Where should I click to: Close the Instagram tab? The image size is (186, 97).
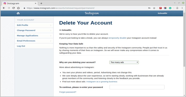click(35, 3)
